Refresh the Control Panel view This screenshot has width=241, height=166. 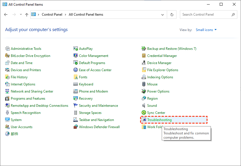[x=172, y=15]
